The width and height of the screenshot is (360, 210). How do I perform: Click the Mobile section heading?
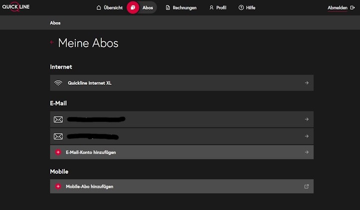click(59, 172)
